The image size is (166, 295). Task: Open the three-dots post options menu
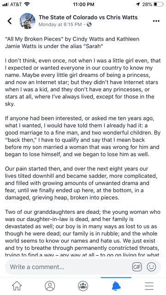156,21
